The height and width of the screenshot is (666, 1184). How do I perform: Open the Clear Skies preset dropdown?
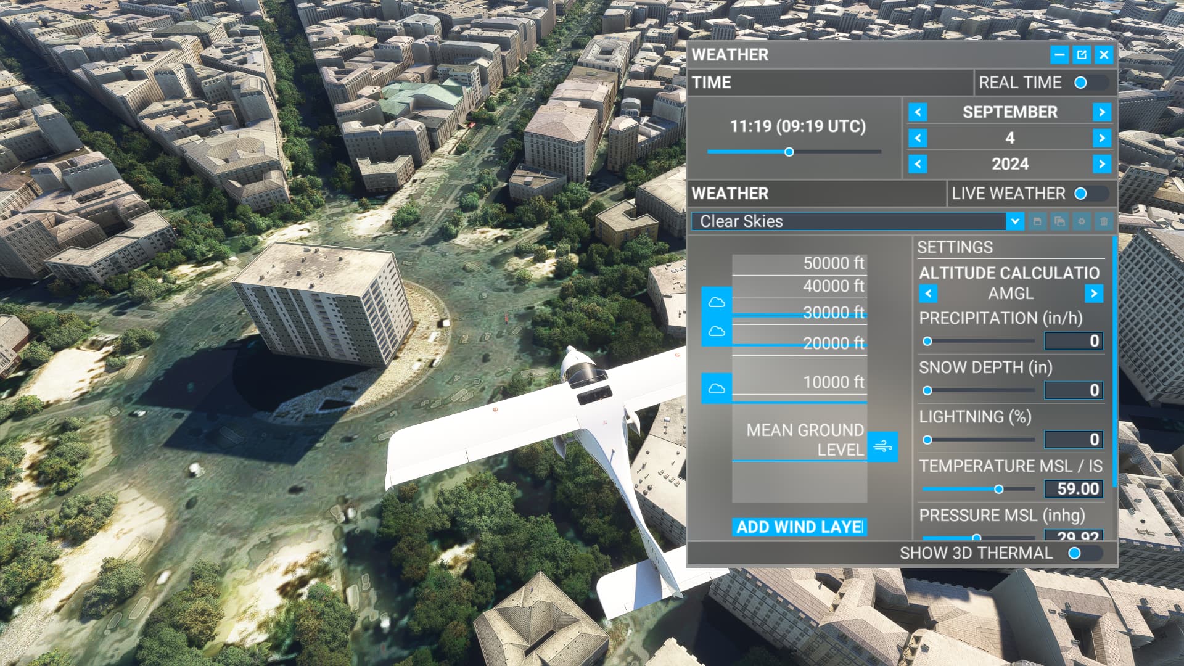(x=1014, y=221)
